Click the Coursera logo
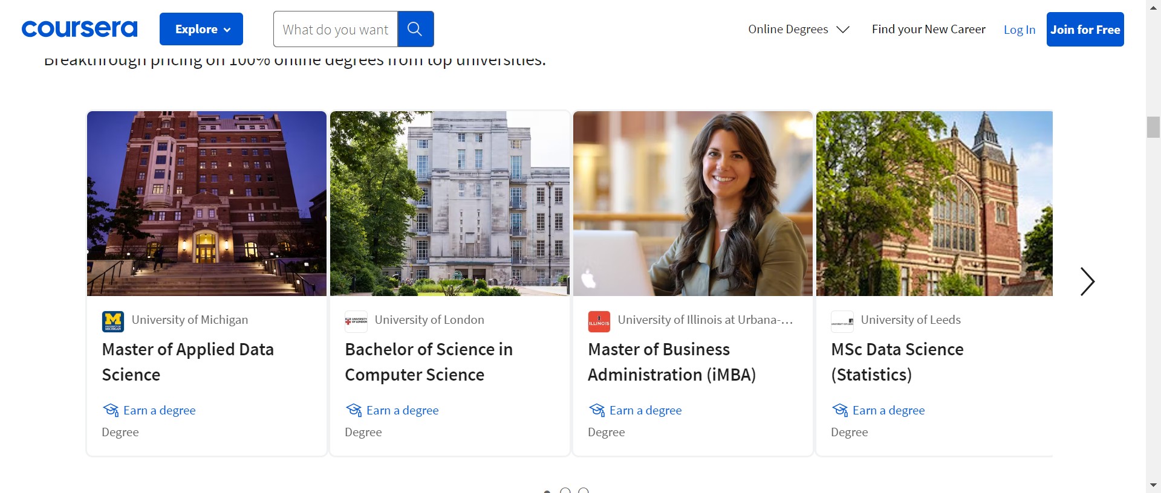The image size is (1161, 493). click(x=79, y=29)
